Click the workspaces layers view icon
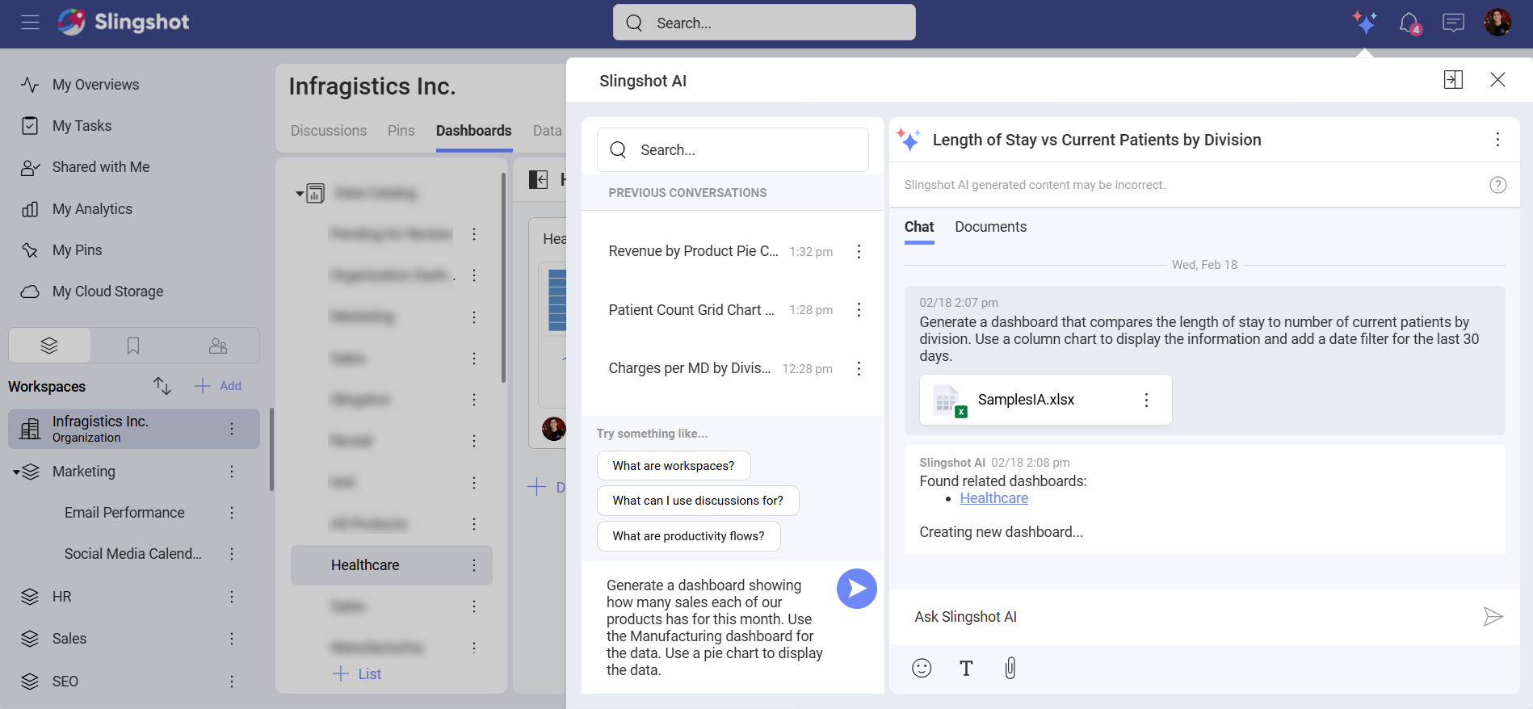 click(49, 346)
